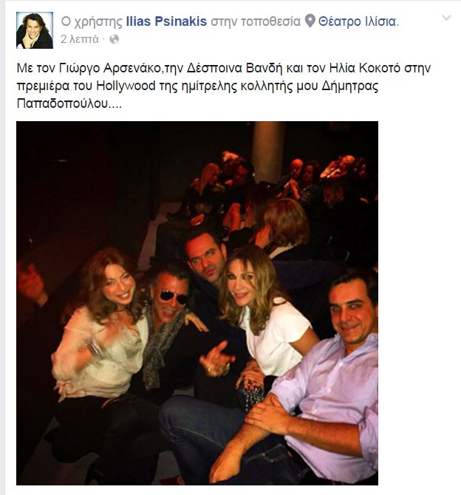461x495 pixels.
Task: Click the '2 λεπτά' timestamp
Action: (x=80, y=39)
